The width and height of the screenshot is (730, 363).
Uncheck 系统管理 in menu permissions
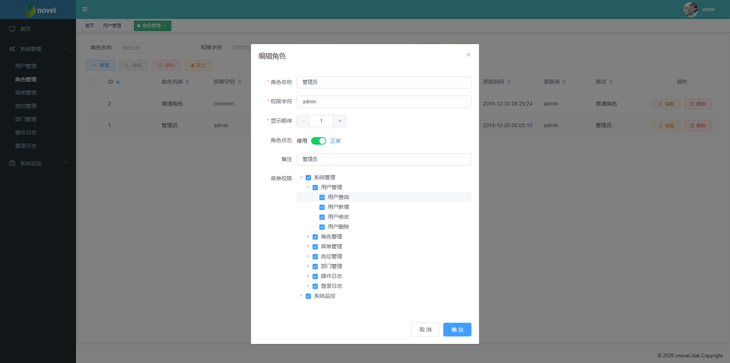308,178
